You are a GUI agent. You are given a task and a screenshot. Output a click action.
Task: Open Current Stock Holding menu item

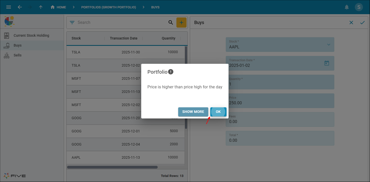click(x=31, y=35)
